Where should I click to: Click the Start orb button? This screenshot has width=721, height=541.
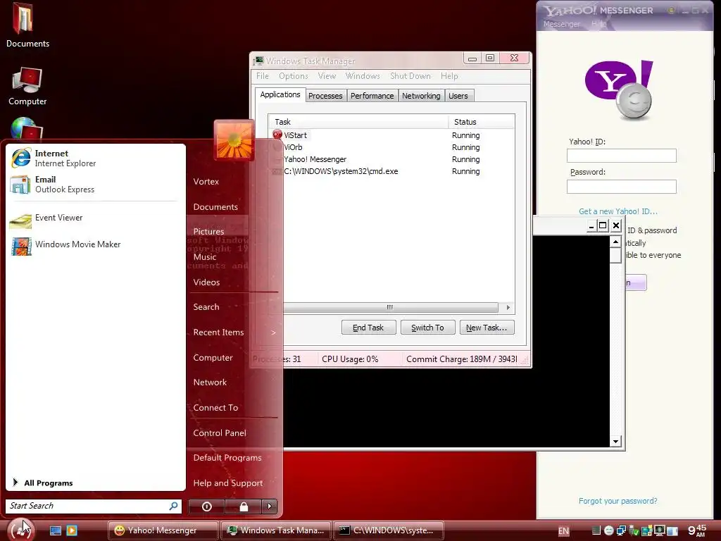point(21,530)
